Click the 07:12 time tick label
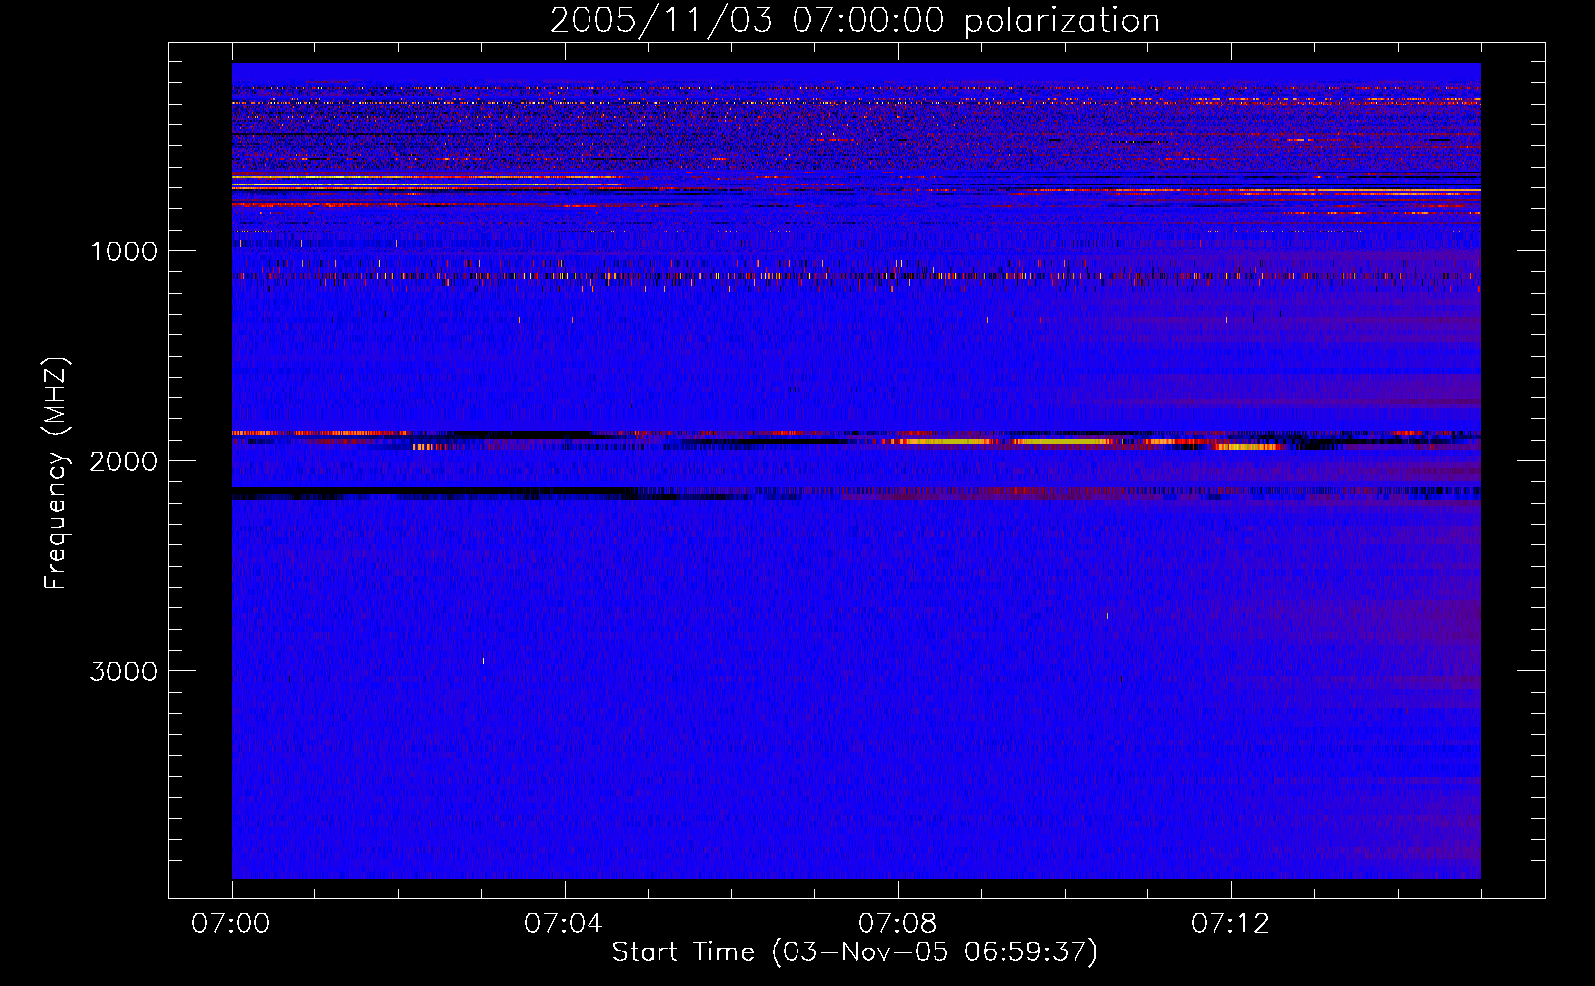 [1230, 924]
